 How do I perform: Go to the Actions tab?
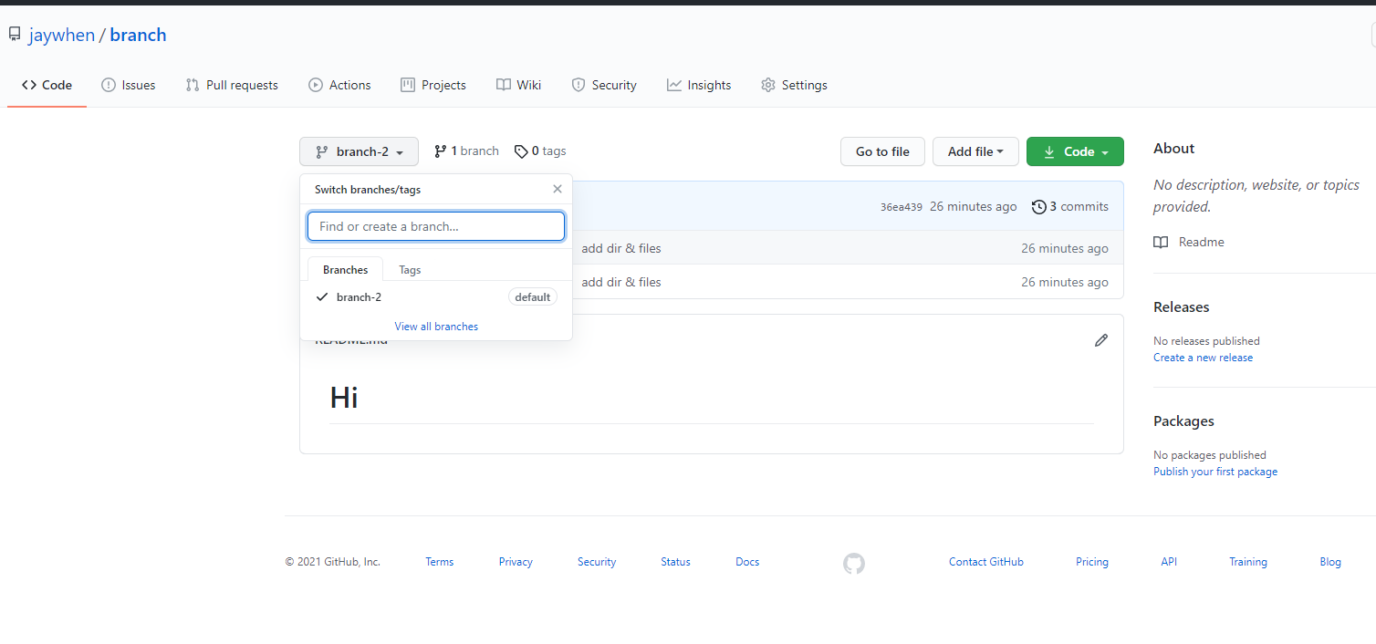[339, 85]
